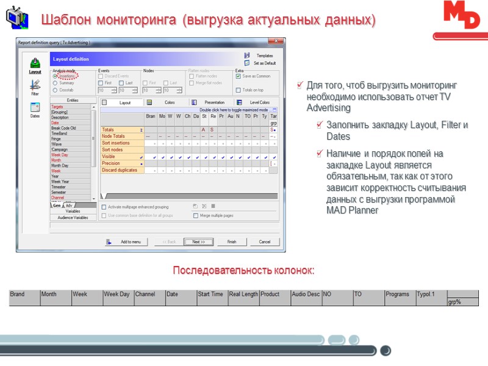Click the Sort insertions row label
The height and width of the screenshot is (366, 488).
pos(122,143)
